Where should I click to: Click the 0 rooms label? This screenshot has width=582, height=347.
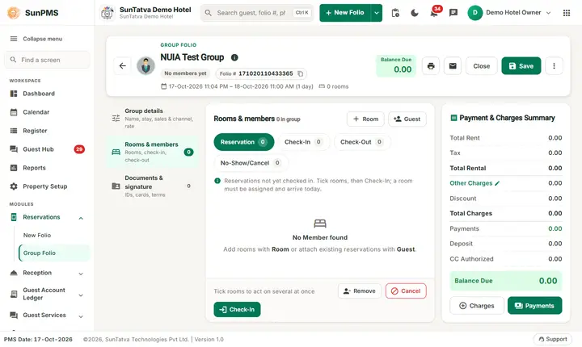coord(334,86)
